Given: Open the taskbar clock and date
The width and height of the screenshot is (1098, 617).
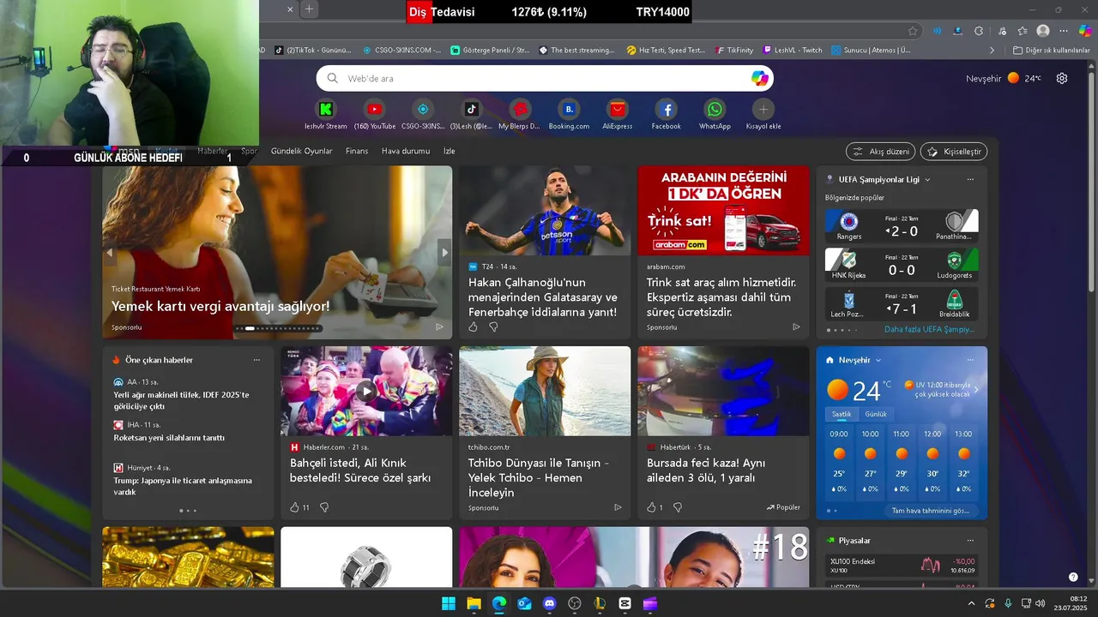Looking at the screenshot, I should click(x=1071, y=603).
